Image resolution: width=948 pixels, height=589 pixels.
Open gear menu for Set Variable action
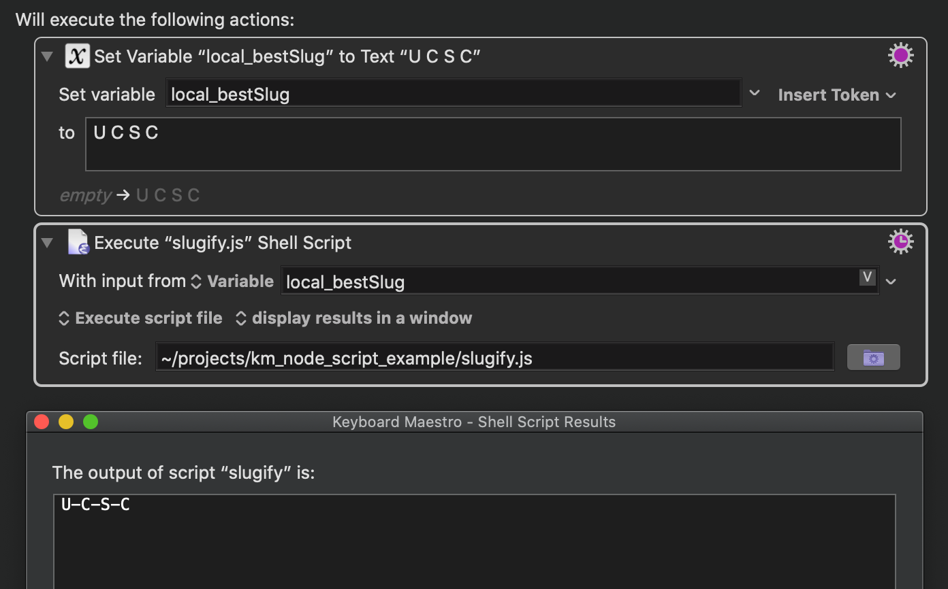point(900,56)
